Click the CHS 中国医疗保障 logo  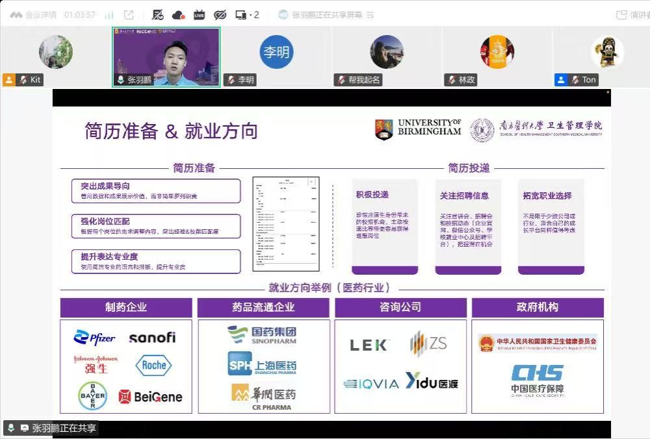pyautogui.click(x=538, y=381)
